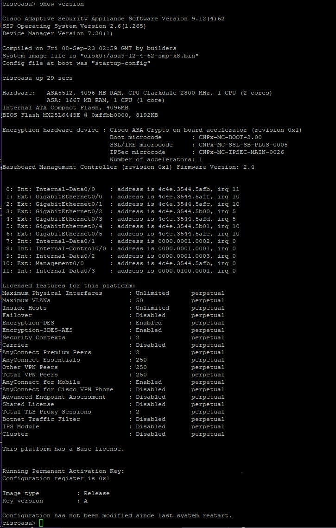Viewport: 336px width, 528px height.
Task: Click the Internal-Data0/3 interface row
Action: point(119,271)
